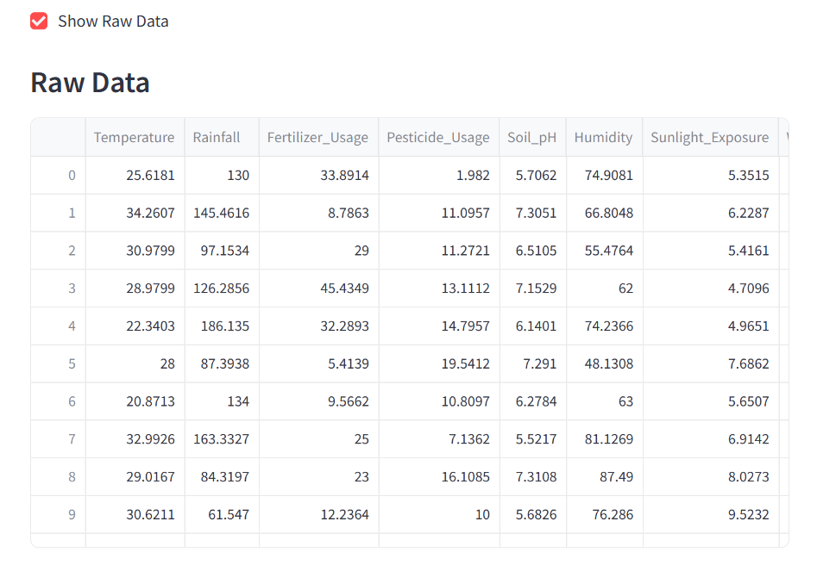Uncheck the Show Raw Data checkbox
This screenshot has height=565, width=817.
tap(39, 22)
